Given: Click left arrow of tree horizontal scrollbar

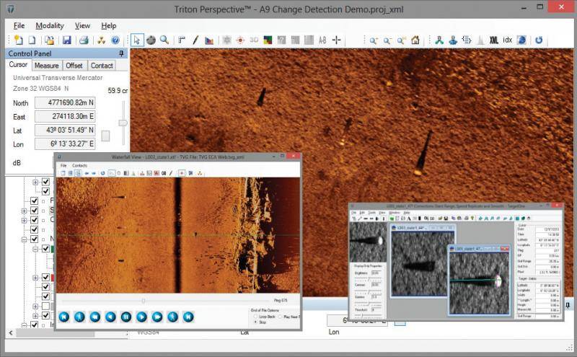Looking at the screenshot, I should pyautogui.click(x=11, y=333).
